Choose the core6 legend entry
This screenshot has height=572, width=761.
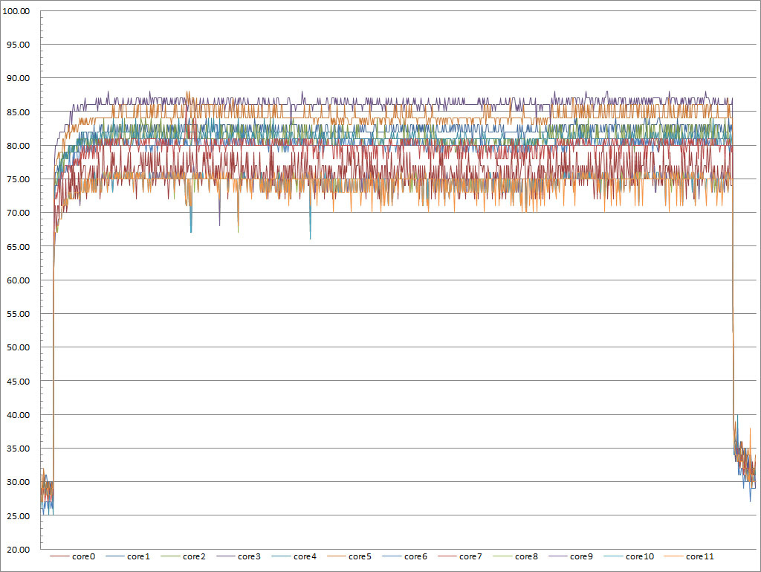tap(405, 556)
